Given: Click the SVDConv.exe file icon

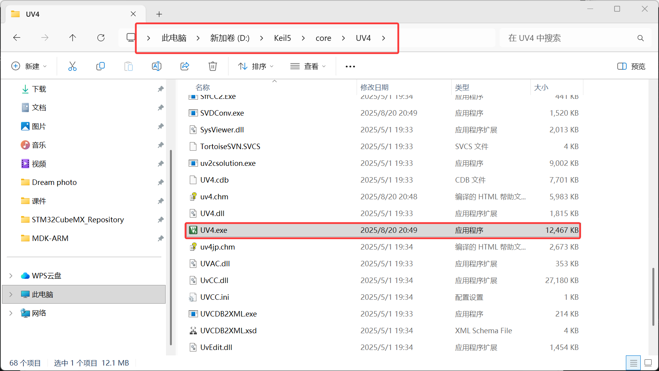Looking at the screenshot, I should [x=193, y=113].
